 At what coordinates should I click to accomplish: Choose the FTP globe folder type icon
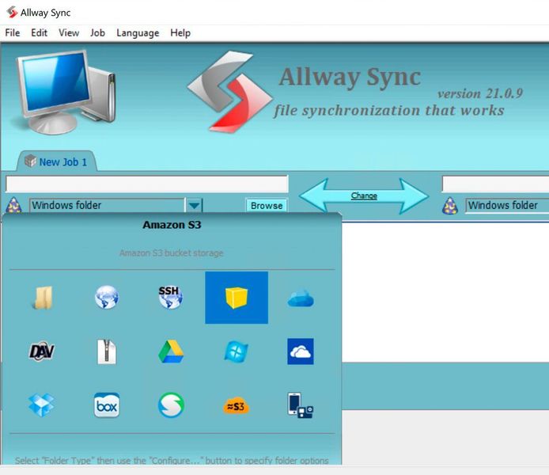pyautogui.click(x=107, y=298)
